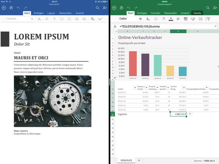Select the car parts image in Word

pyautogui.click(x=52, y=101)
